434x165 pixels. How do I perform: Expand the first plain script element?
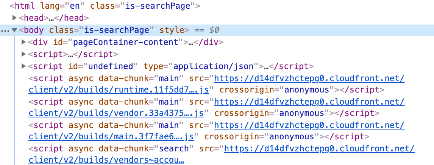[x=23, y=54]
